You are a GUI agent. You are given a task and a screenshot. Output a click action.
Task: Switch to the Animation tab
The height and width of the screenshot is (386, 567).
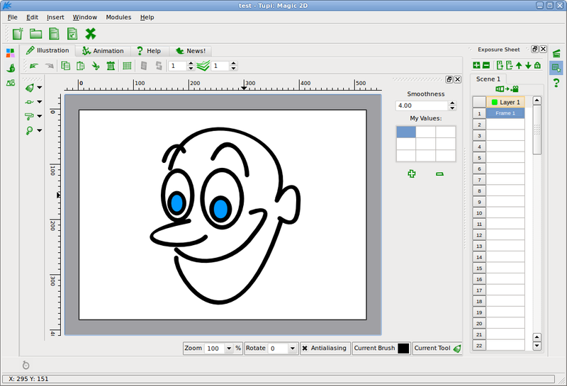[103, 51]
